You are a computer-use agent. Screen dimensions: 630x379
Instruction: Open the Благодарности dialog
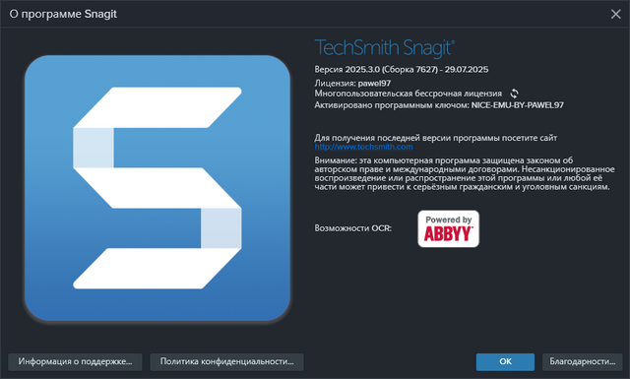582,361
